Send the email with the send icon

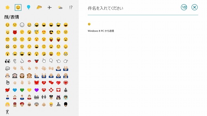click(x=184, y=7)
